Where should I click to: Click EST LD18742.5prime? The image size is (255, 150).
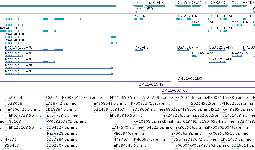tap(61, 104)
